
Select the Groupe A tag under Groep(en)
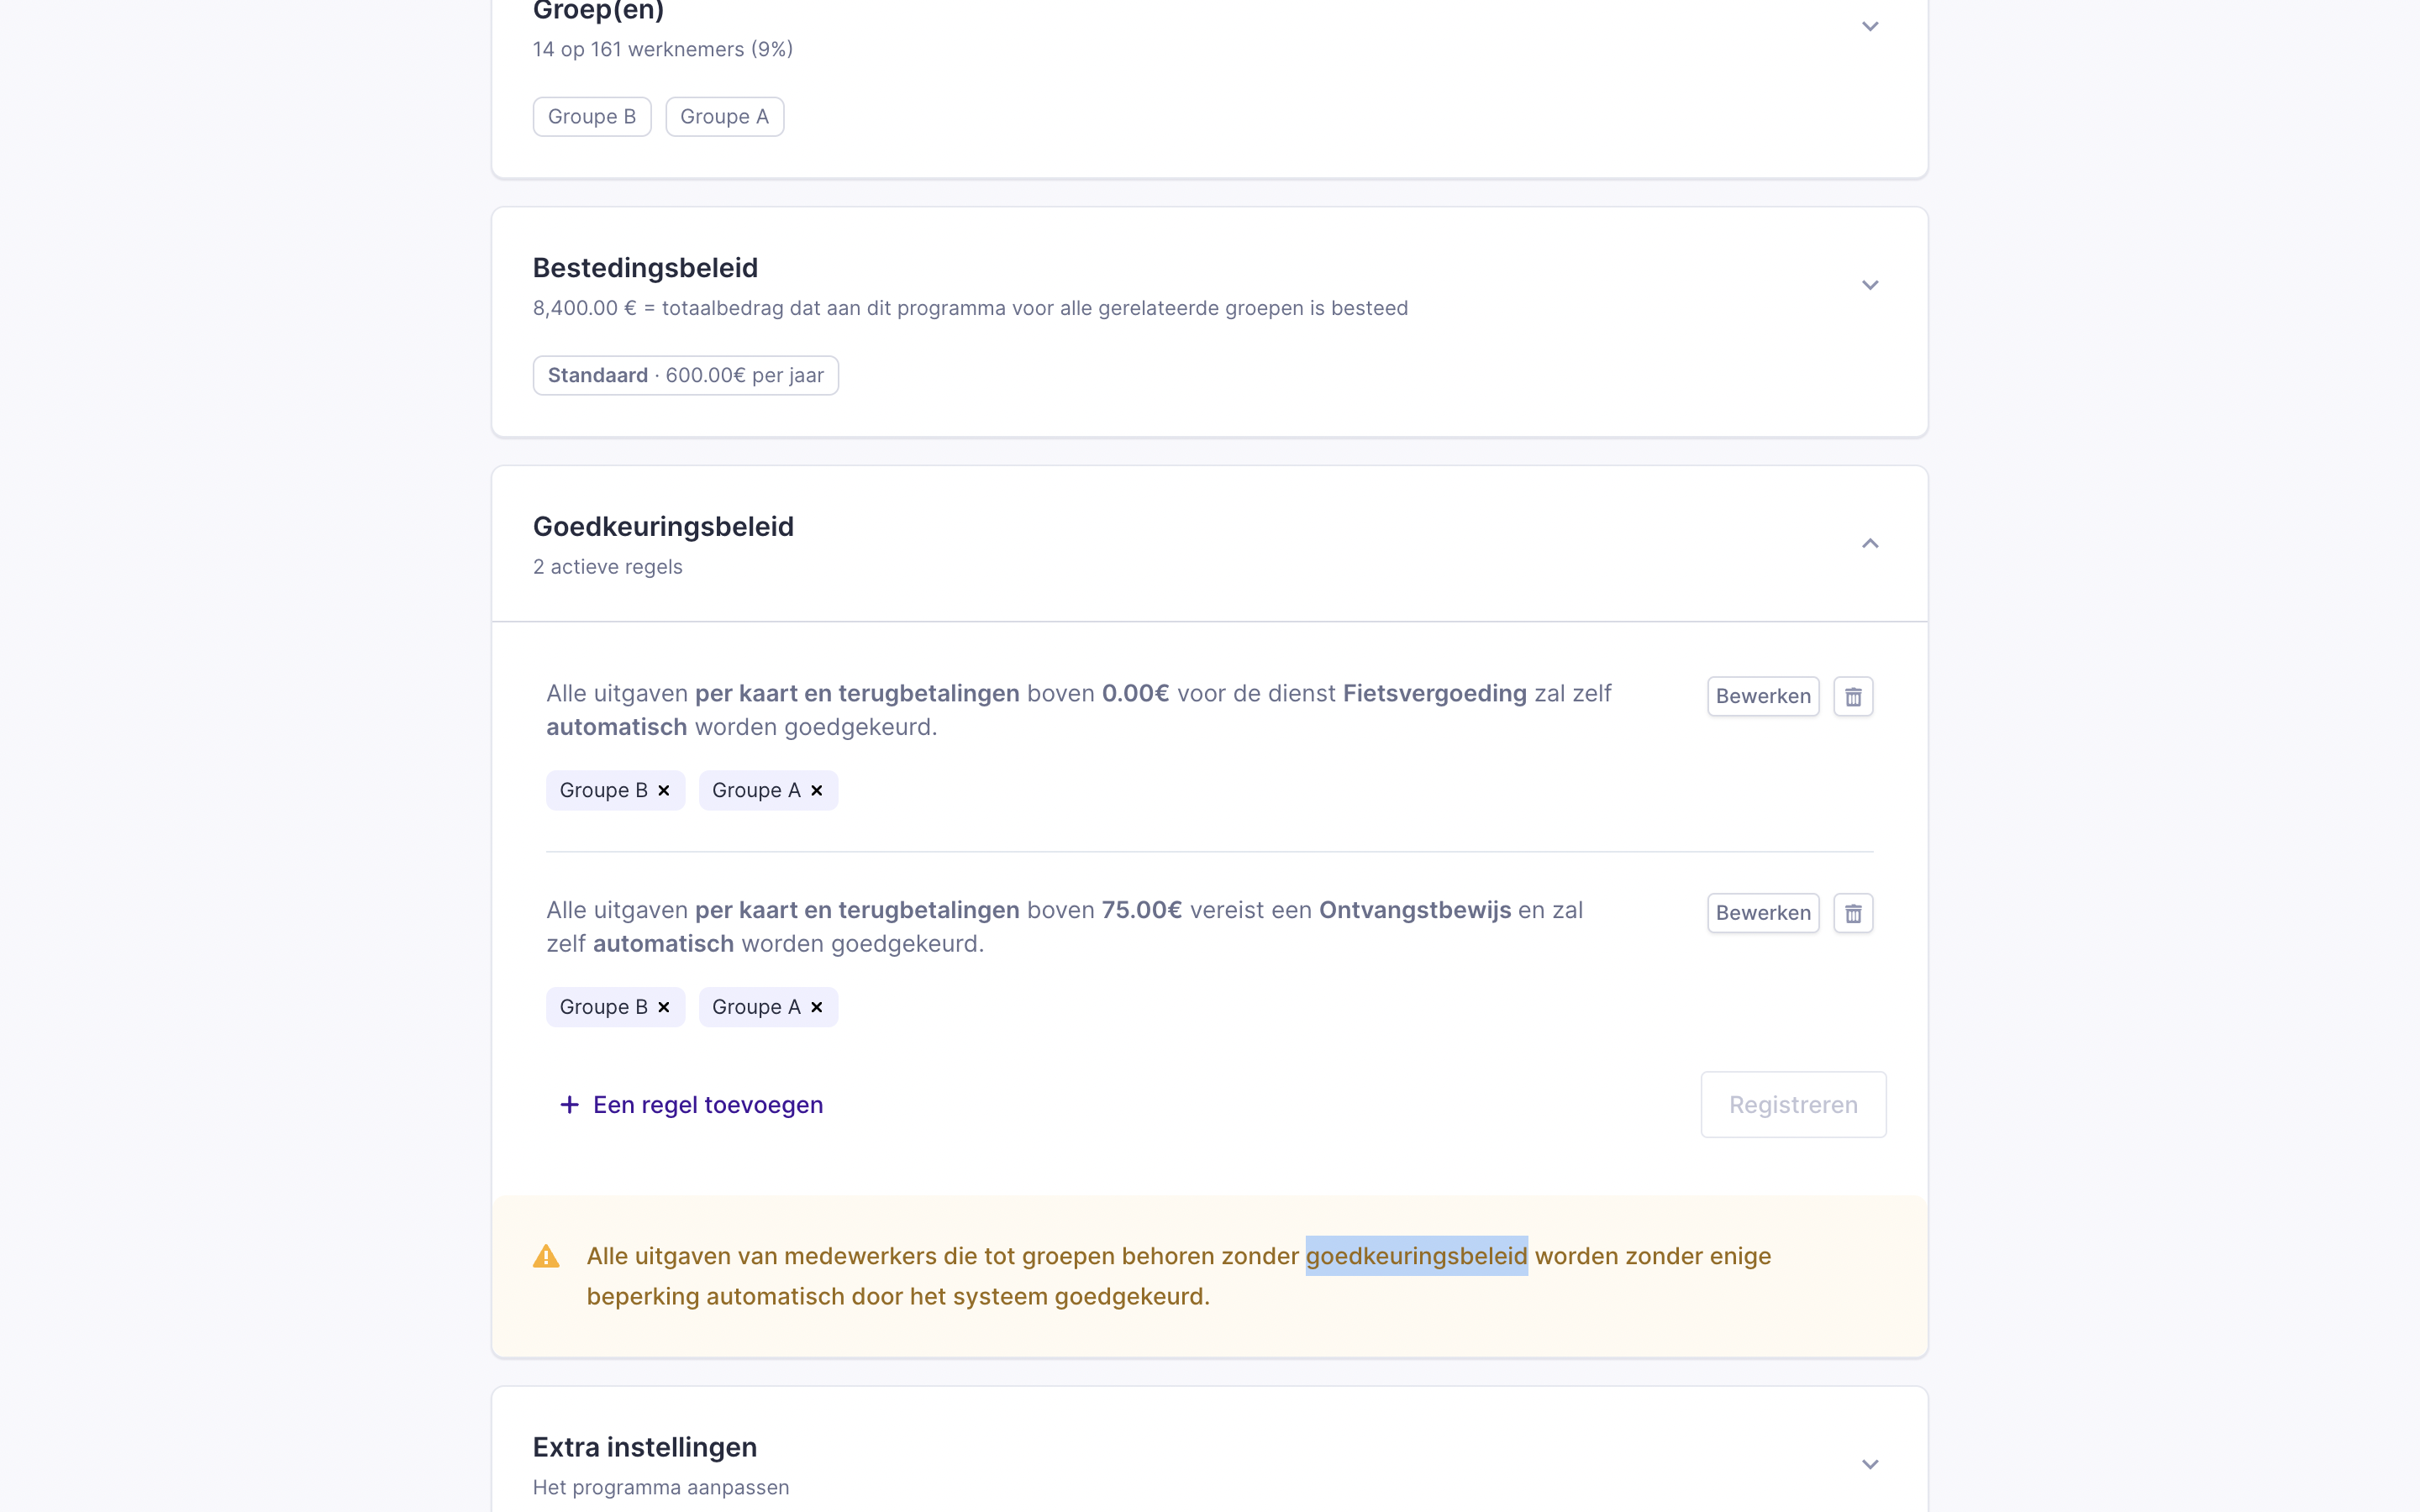724,117
